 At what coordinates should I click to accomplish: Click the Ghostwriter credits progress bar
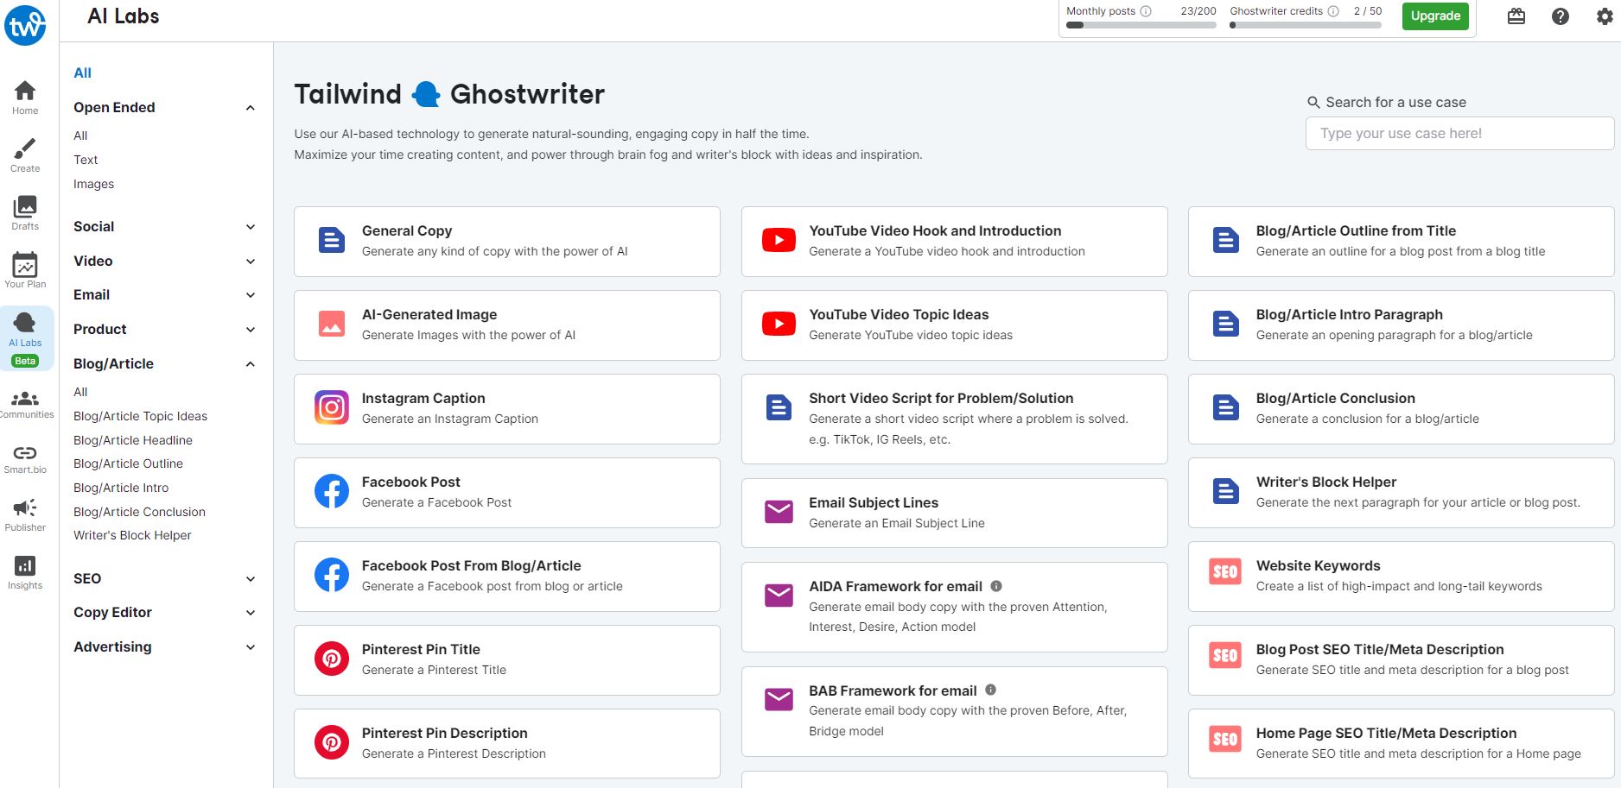pyautogui.click(x=1306, y=25)
